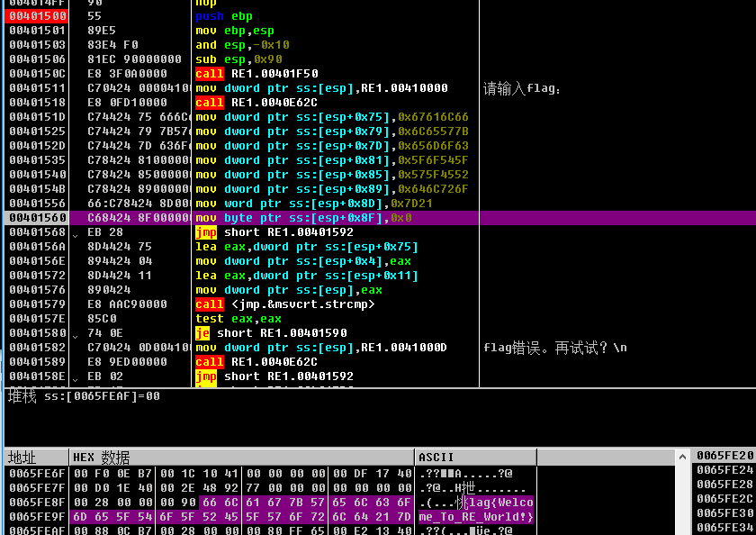Image resolution: width=756 pixels, height=535 pixels.
Task: Select the test eax,eax instruction
Action: pos(238,319)
